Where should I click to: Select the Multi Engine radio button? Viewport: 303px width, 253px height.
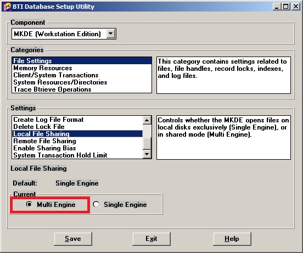point(30,204)
